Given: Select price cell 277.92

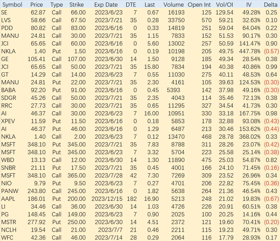Looking at the screenshot, I should (x=37, y=222).
